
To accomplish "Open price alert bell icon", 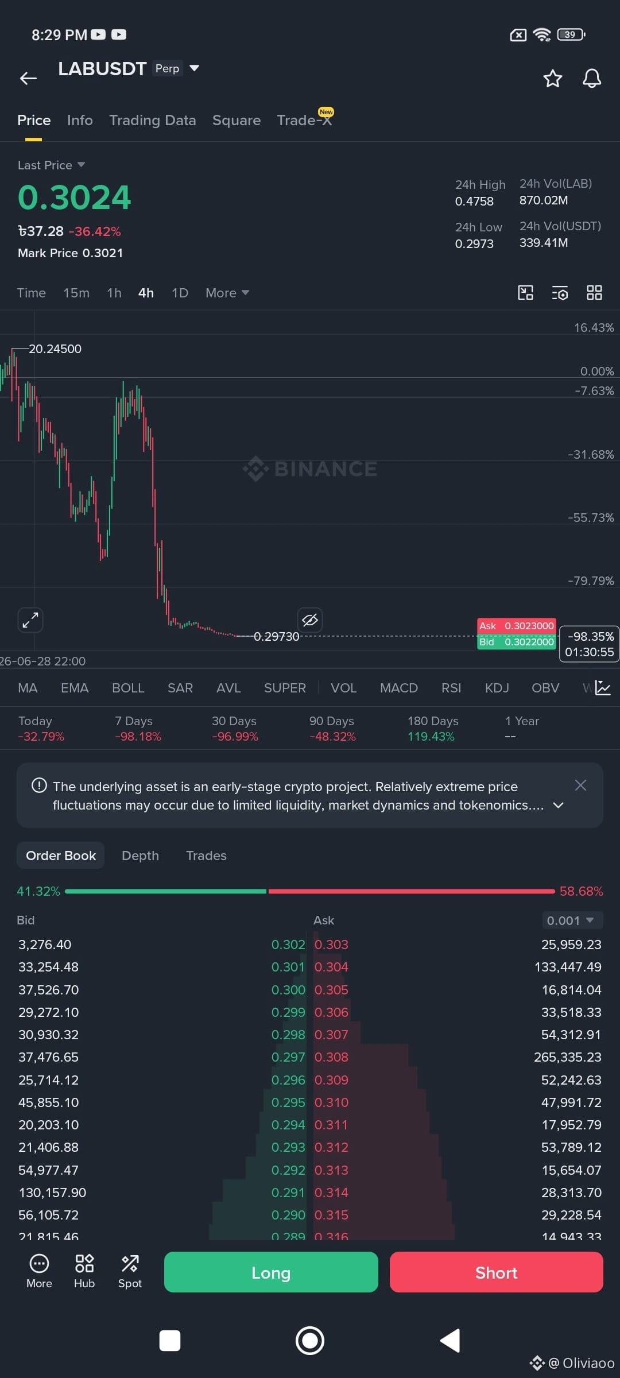I will tap(592, 78).
